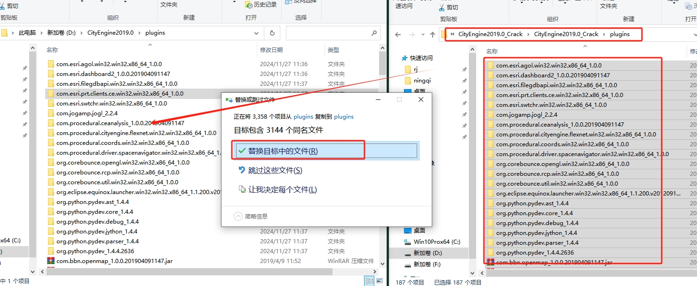Screen dimensions: 697x286
Task: Click folder icon of com.jogamp.jogl_2.2.4 in right window
Action: coord(491,115)
